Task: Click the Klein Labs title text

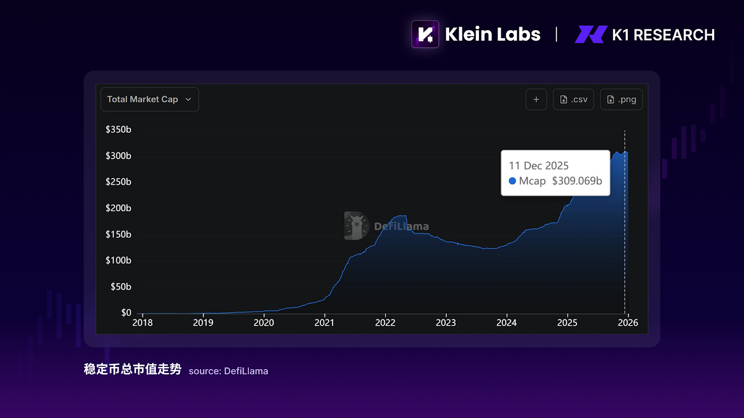Action: 492,34
